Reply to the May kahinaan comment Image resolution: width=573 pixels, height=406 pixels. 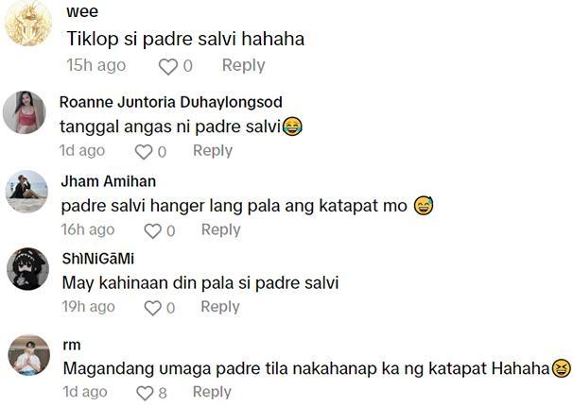click(x=220, y=307)
